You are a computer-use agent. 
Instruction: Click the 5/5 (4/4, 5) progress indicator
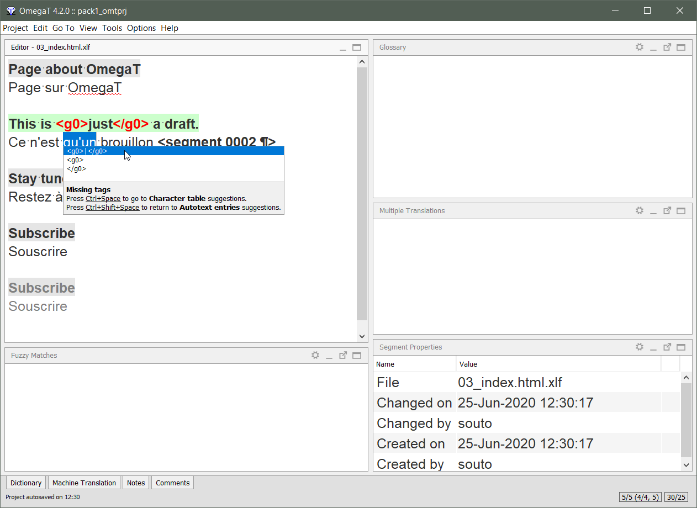[x=641, y=497]
